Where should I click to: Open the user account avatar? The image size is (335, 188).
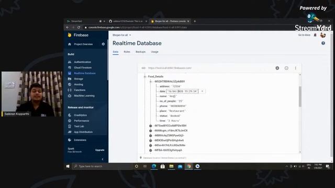pos(323,35)
